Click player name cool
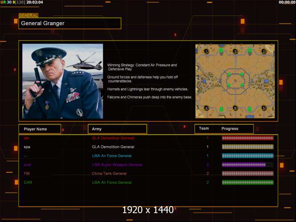The width and height of the screenshot is (296, 222). click(x=27, y=165)
